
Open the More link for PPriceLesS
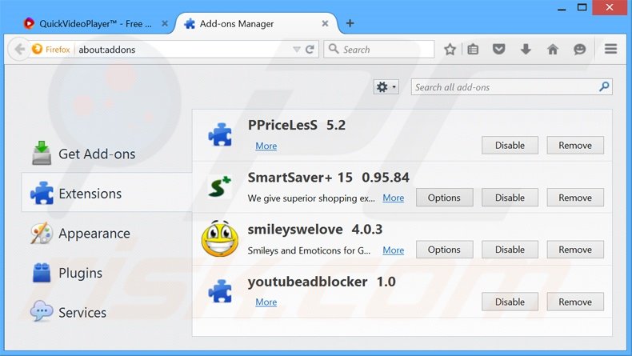pos(266,146)
